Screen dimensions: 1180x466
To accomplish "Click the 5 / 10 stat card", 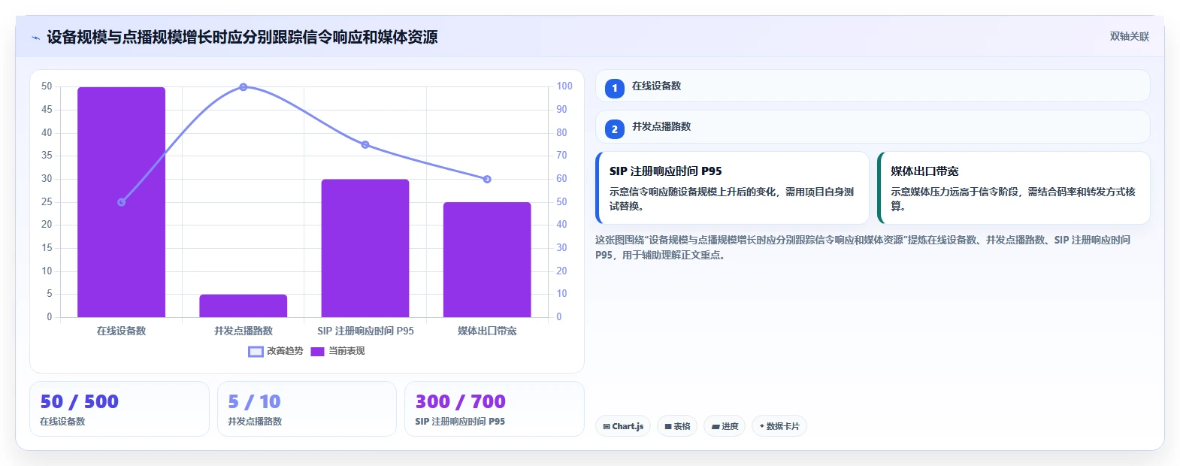I will (x=307, y=409).
